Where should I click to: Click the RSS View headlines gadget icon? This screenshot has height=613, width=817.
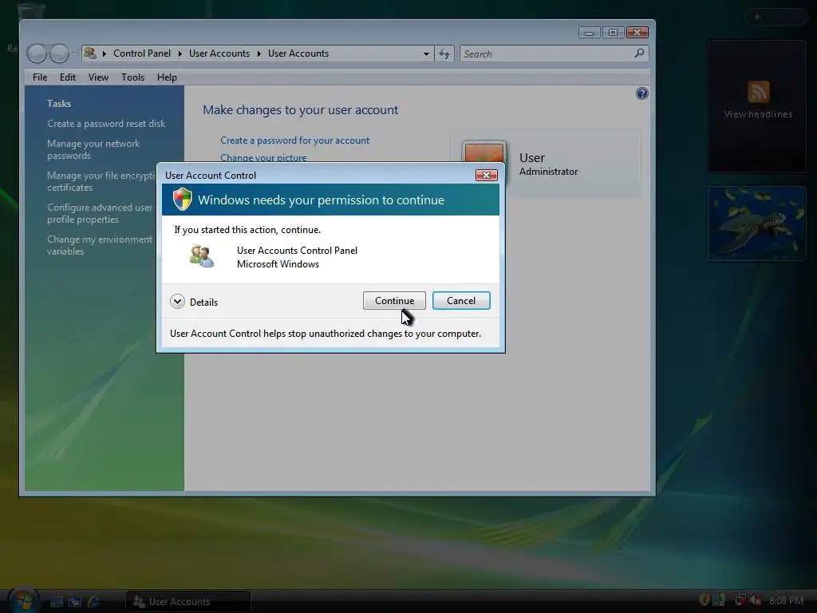pos(759,92)
